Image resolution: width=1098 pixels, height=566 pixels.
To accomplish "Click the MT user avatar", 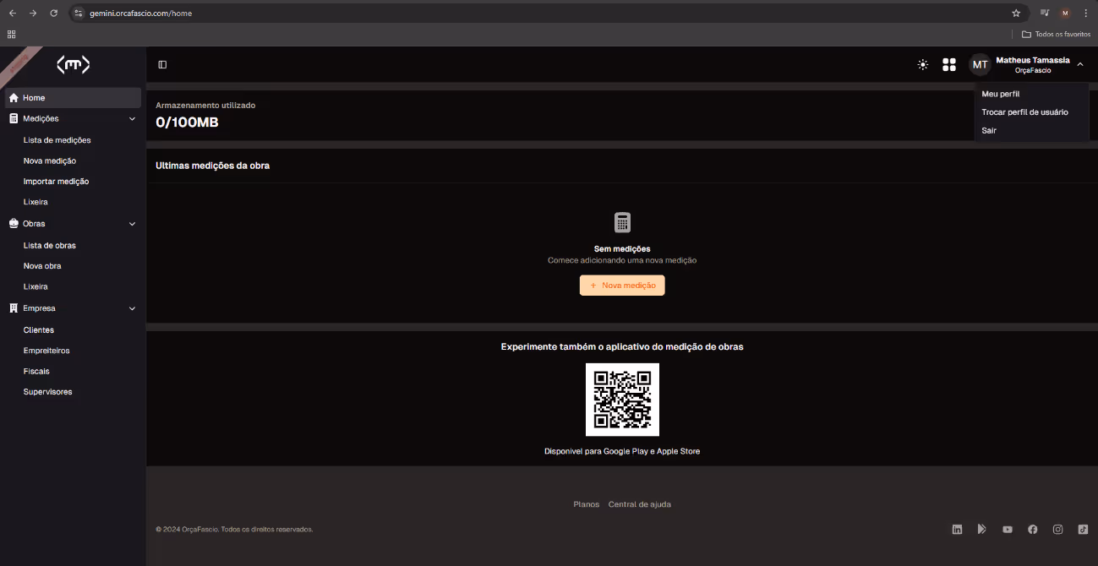I will (x=980, y=64).
